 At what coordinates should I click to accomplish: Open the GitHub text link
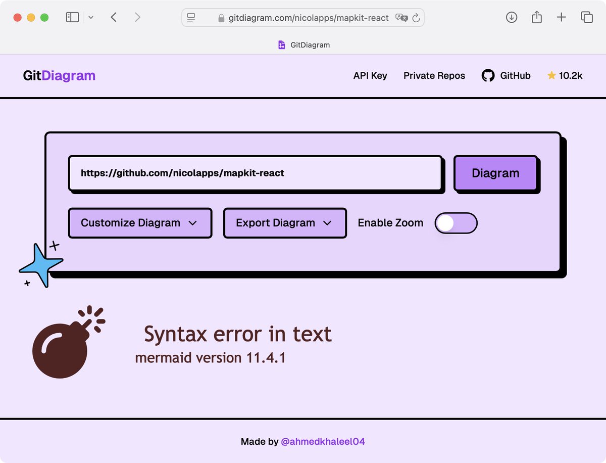coord(515,76)
